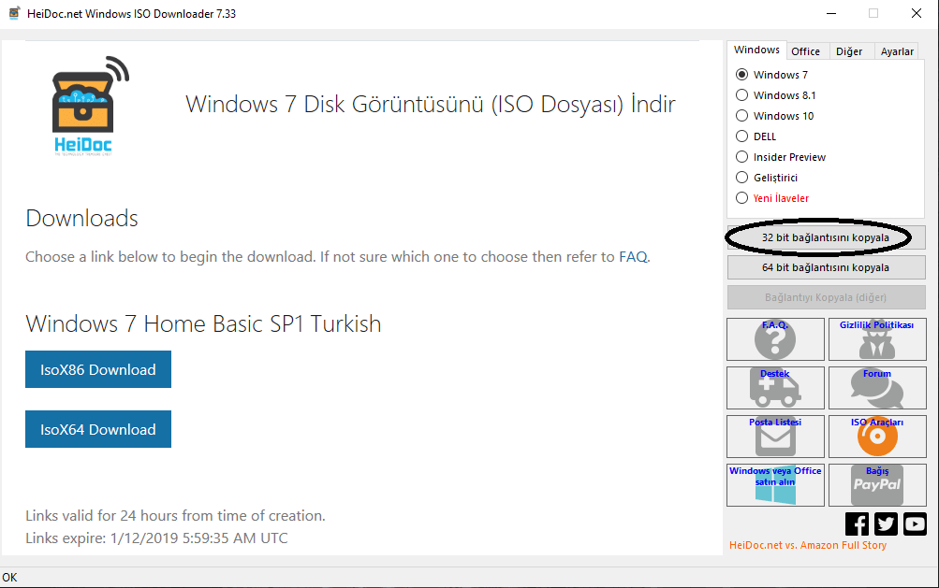
Task: Open HeiDoc.net vs. Amazon Full Story link
Action: point(808,545)
